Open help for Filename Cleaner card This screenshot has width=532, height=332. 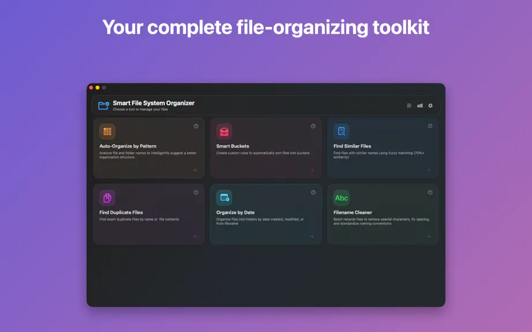click(430, 193)
